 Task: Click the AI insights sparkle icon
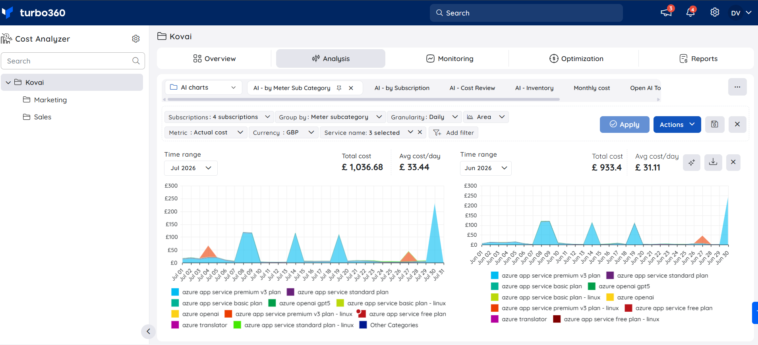(692, 162)
